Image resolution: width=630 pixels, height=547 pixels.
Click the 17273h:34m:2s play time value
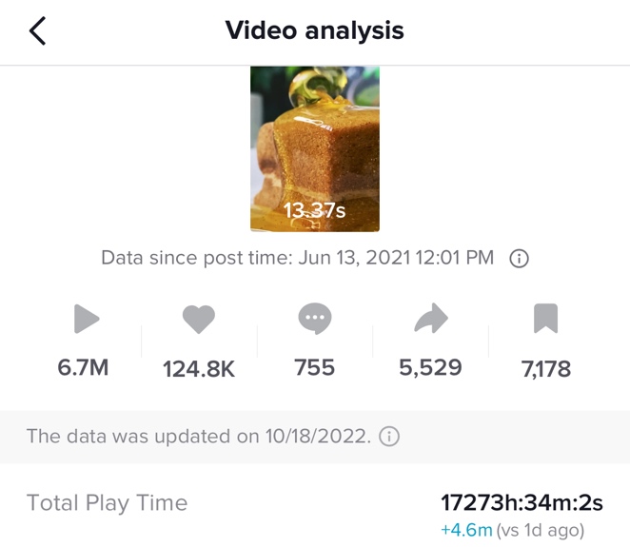coord(522,502)
